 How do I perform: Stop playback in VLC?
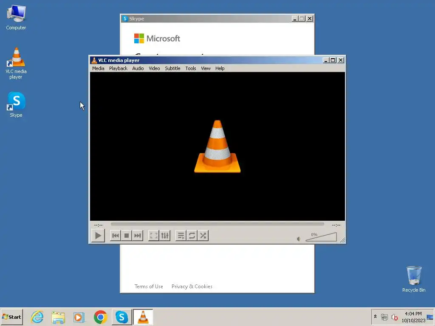click(x=127, y=236)
